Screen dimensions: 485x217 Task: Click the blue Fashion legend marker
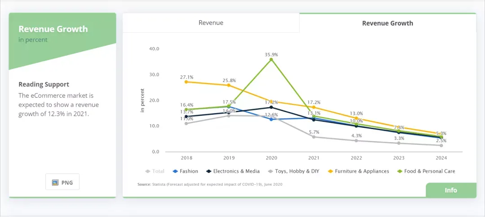pos(175,171)
